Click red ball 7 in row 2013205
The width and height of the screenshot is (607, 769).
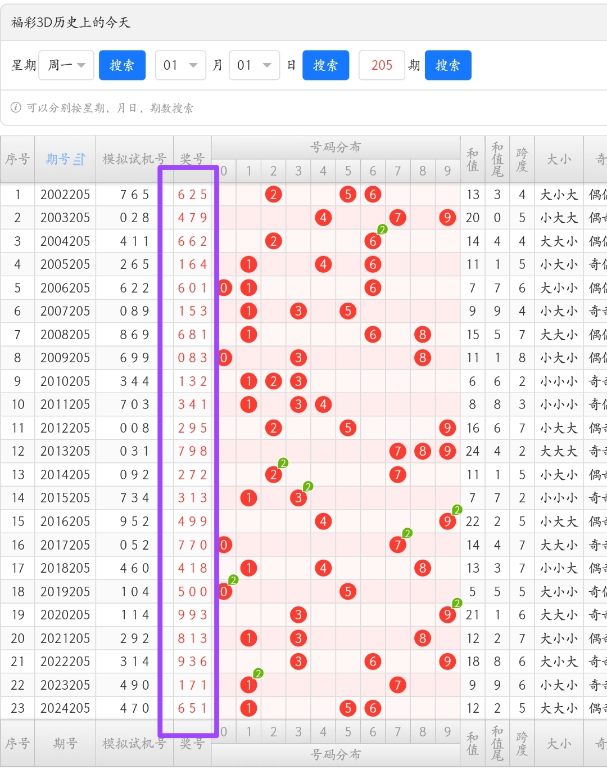[x=397, y=451]
